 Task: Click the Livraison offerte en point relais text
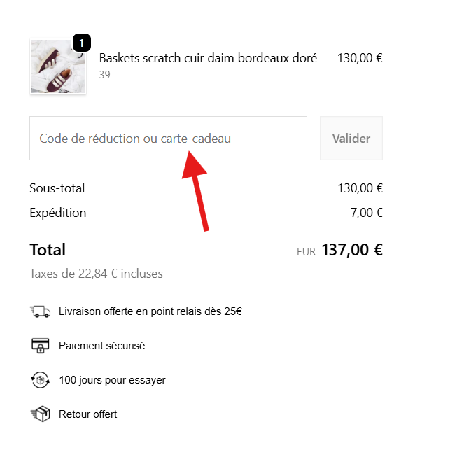pos(150,311)
